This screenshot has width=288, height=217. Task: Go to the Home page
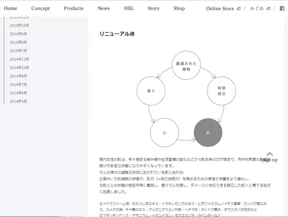[11, 8]
